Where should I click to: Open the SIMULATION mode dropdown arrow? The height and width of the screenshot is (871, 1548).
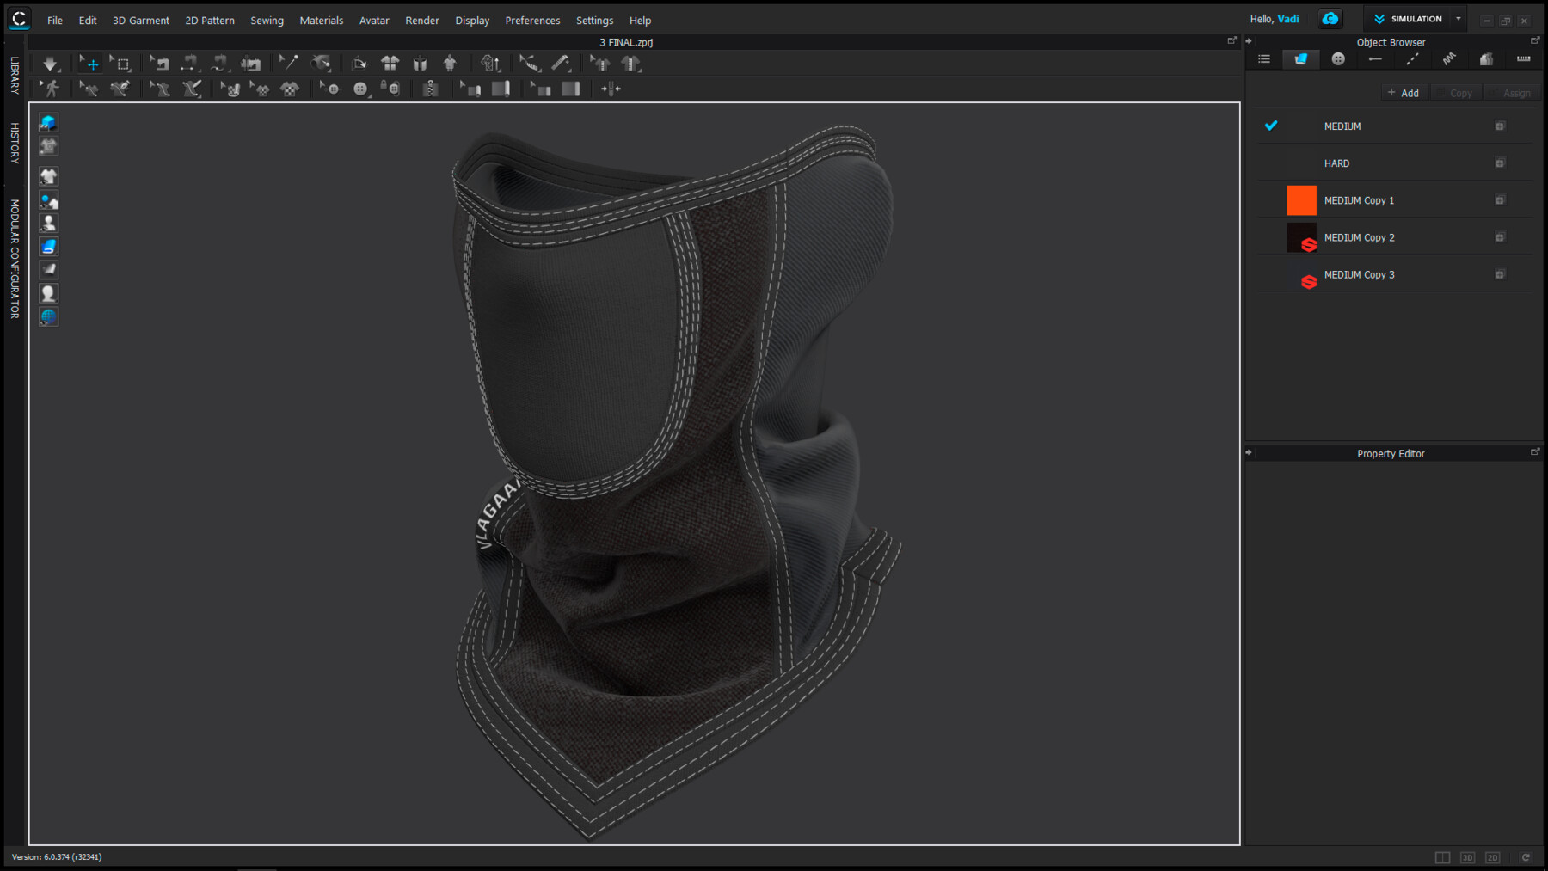point(1458,18)
